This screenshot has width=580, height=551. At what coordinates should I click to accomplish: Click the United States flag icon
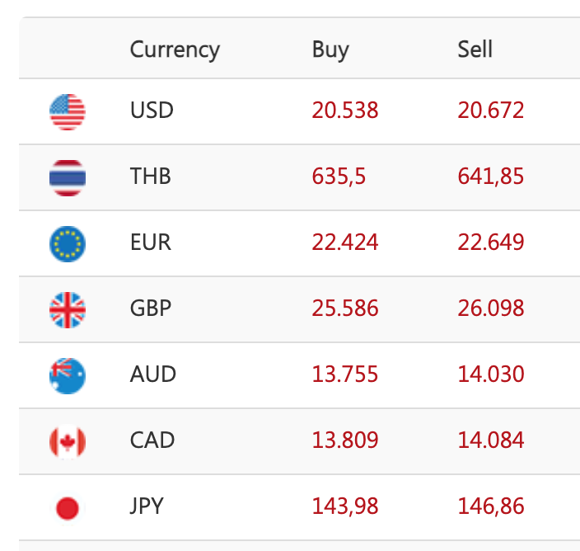[x=67, y=111]
